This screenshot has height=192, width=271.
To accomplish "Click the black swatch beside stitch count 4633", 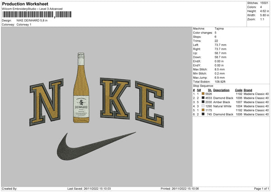I will click(x=203, y=98).
